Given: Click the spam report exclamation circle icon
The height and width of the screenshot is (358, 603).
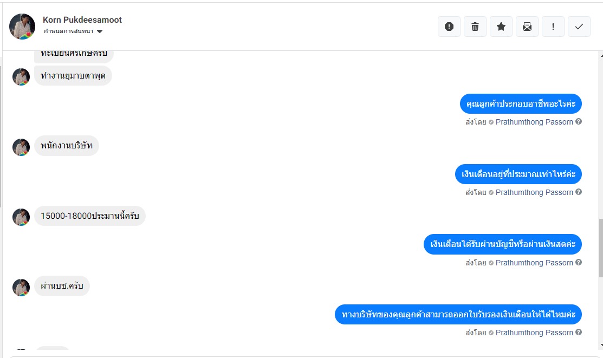Looking at the screenshot, I should click(x=449, y=27).
